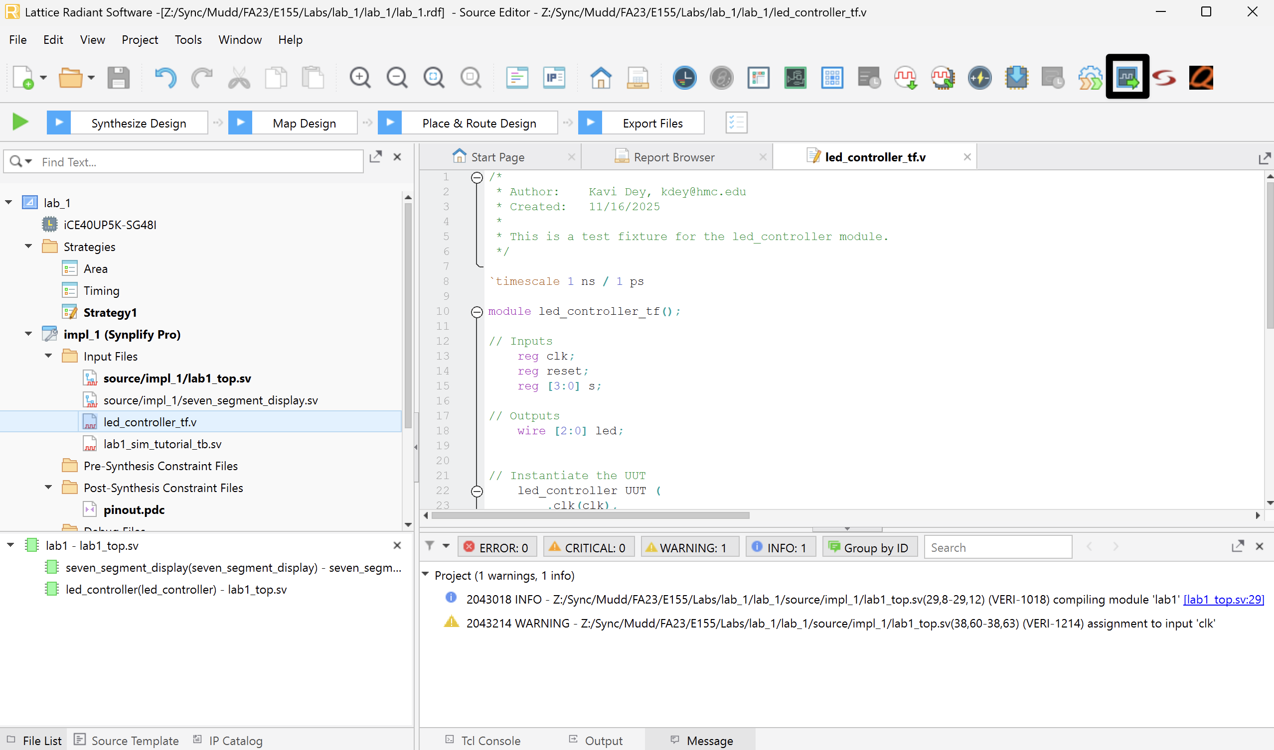Viewport: 1274px width, 750px height.
Task: Click the Programmer download icon
Action: (x=1016, y=77)
